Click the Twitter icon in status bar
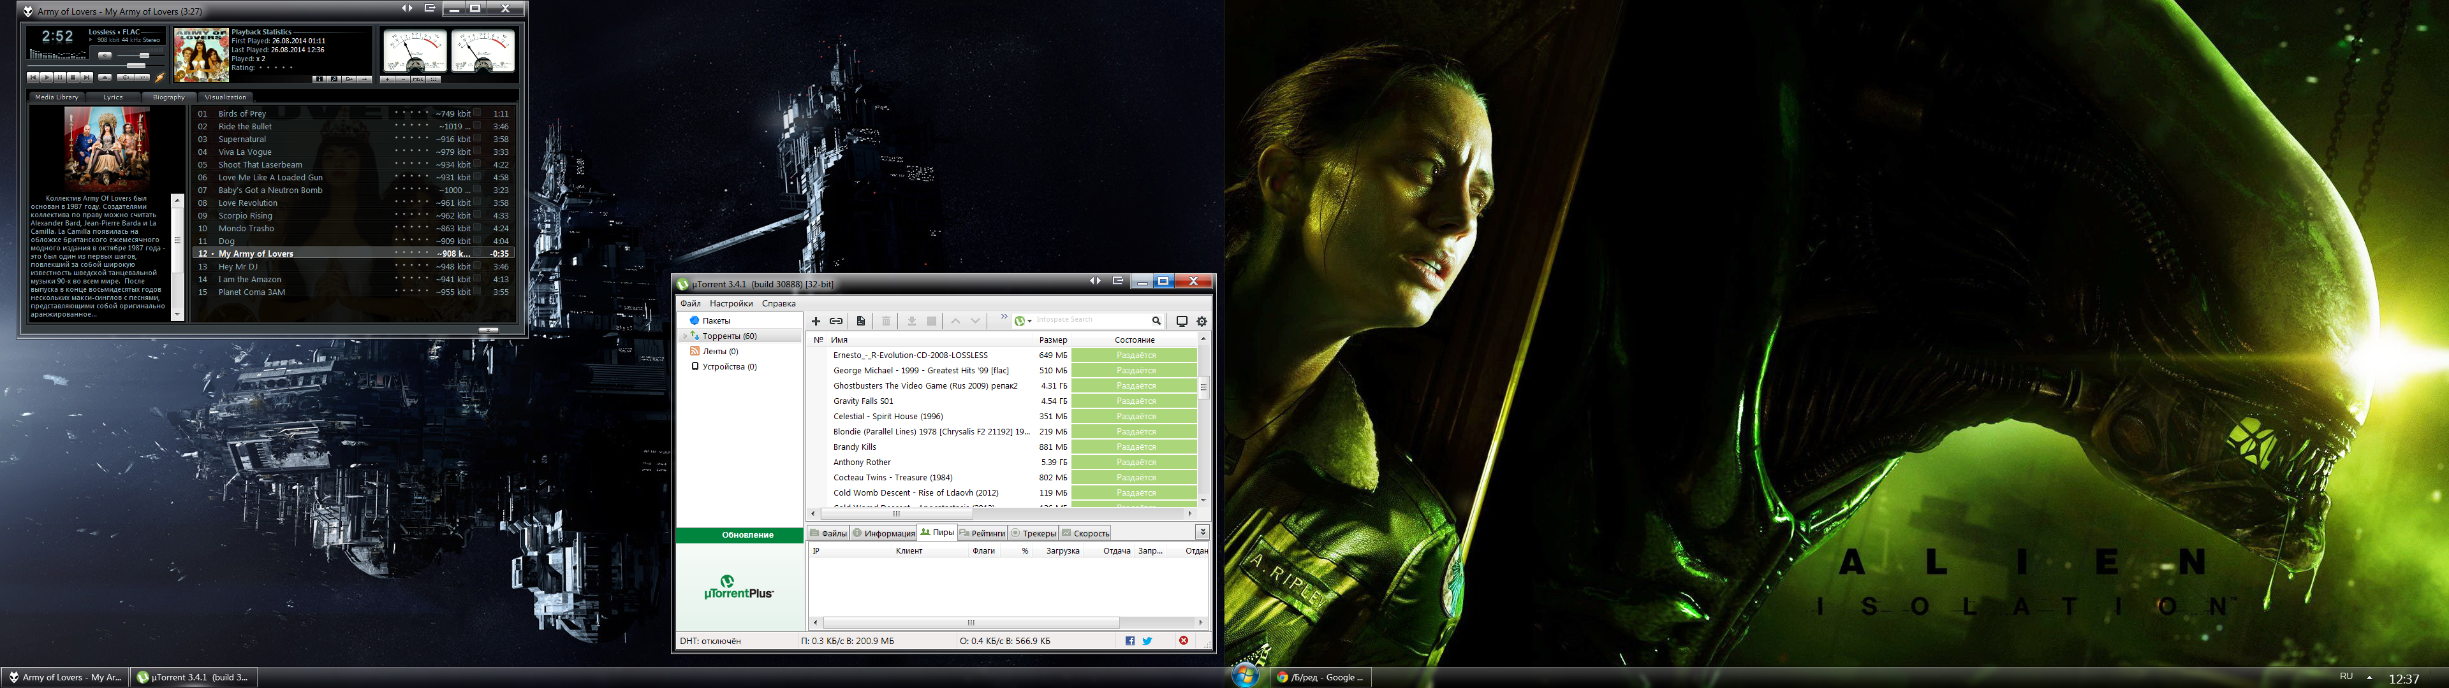 point(1147,641)
